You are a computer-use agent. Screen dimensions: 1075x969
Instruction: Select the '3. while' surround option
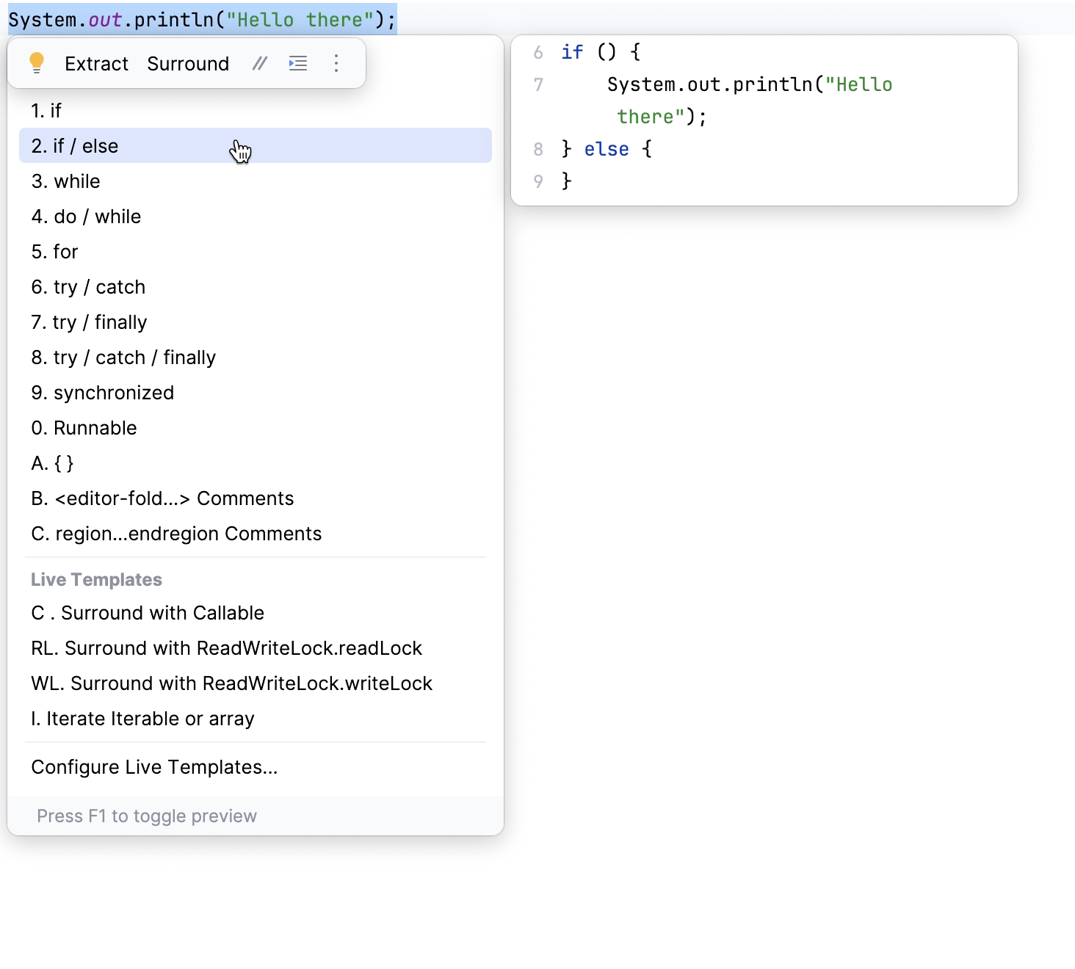pos(66,181)
